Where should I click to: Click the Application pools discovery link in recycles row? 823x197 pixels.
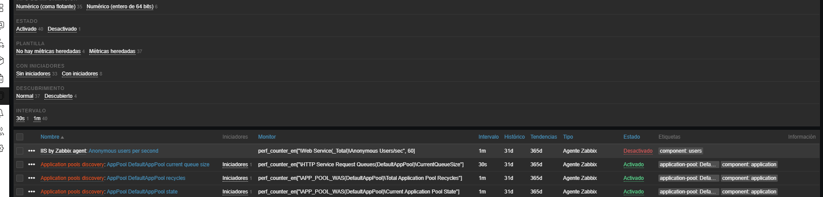(x=72, y=178)
